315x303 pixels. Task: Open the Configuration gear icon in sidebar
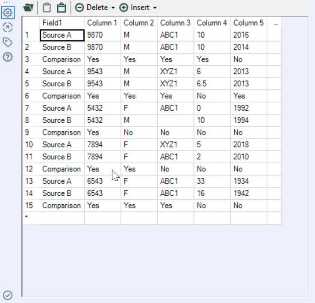click(x=8, y=13)
